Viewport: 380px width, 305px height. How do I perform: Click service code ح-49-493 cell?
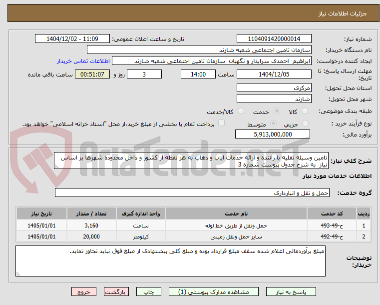[332, 225]
